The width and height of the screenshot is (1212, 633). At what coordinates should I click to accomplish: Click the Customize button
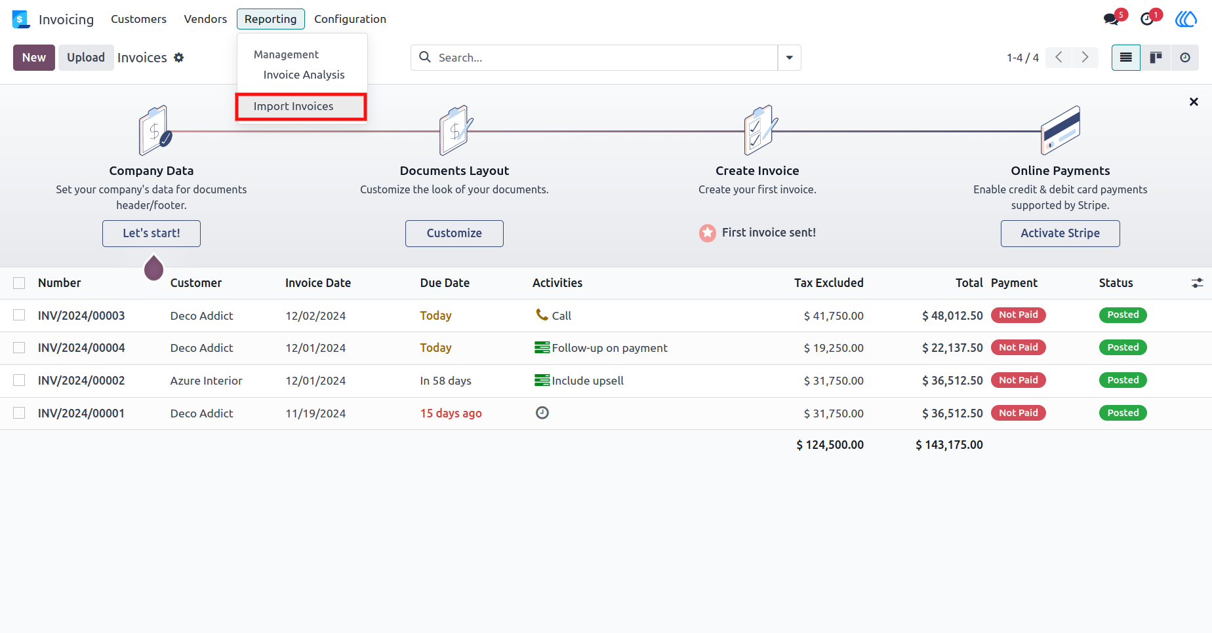pos(455,233)
